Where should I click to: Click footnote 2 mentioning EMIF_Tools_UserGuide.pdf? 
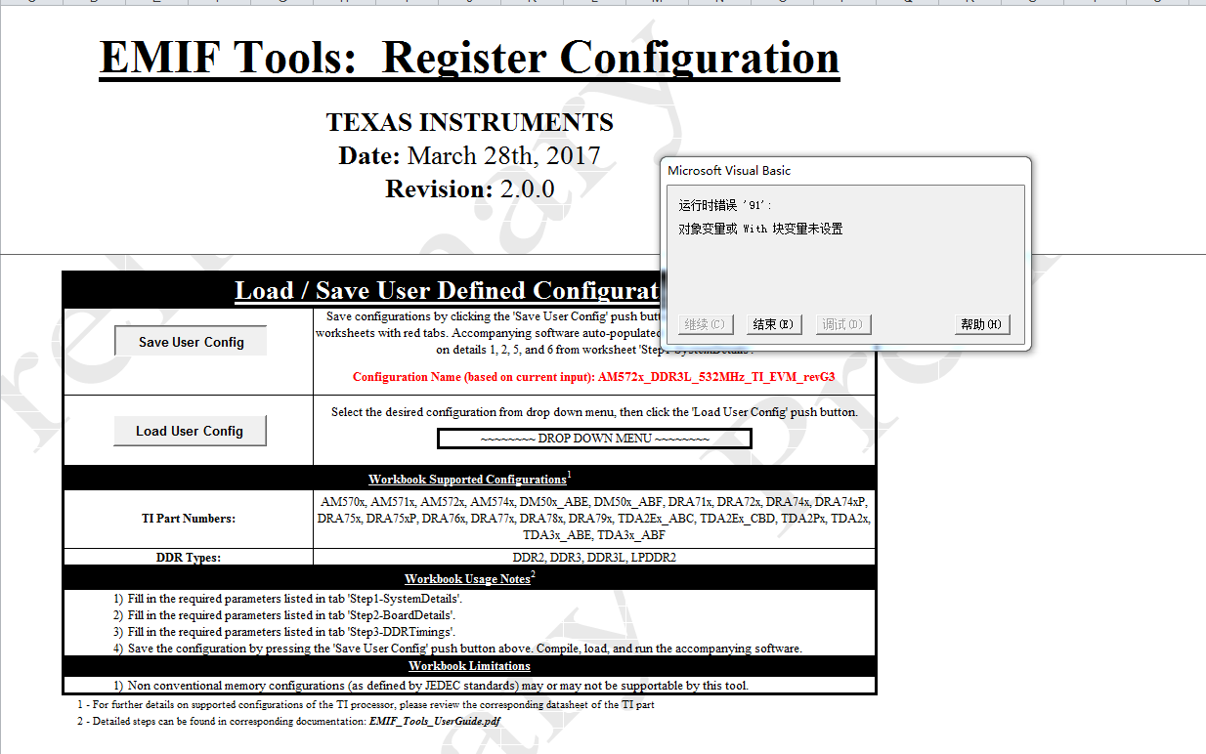(289, 721)
